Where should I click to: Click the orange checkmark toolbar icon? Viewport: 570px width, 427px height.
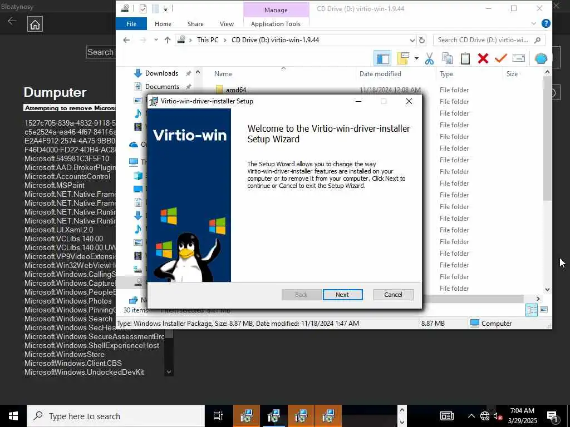(501, 58)
